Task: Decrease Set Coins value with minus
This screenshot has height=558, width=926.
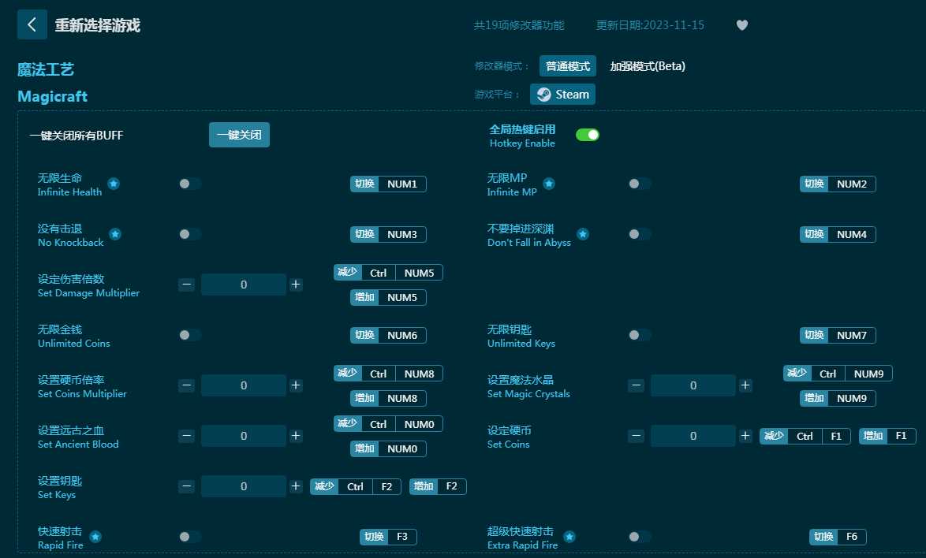Action: tap(636, 436)
